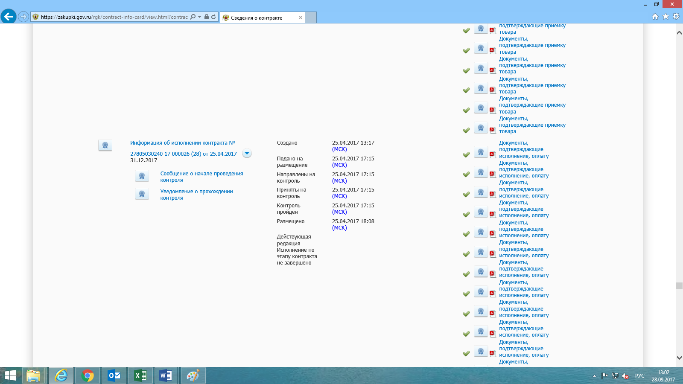Click the zakupki.gov.ru address bar
Image resolution: width=683 pixels, height=384 pixels.
(x=114, y=17)
